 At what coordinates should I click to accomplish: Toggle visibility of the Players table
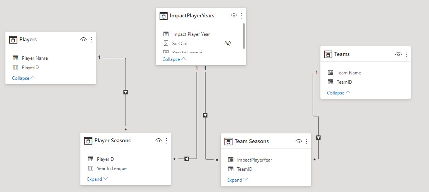(x=83, y=40)
